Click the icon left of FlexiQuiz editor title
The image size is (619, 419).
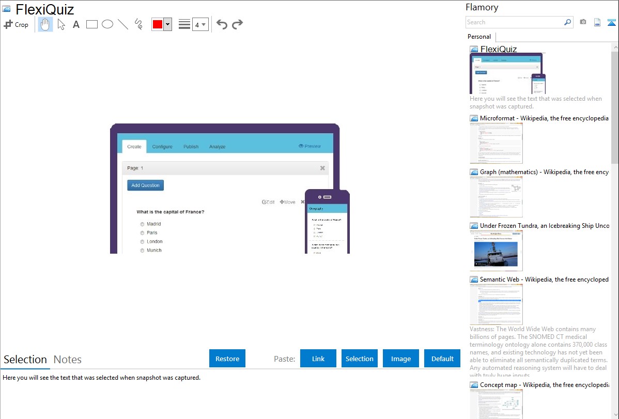pos(6,9)
